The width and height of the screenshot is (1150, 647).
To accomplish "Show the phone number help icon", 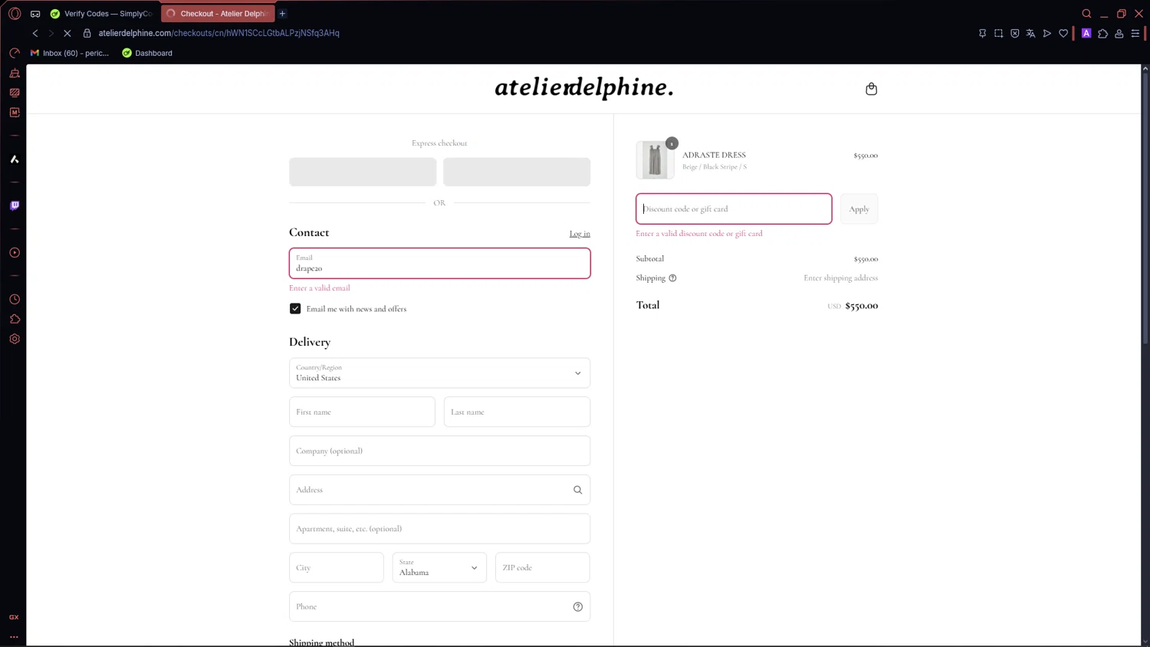I will (578, 607).
